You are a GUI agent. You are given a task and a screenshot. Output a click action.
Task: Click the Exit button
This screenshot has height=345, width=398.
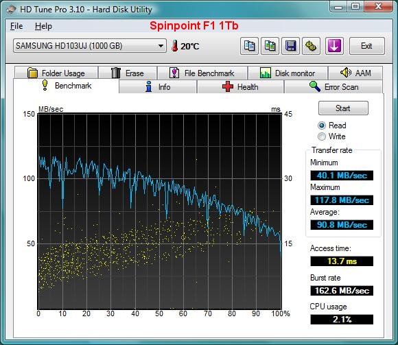367,46
